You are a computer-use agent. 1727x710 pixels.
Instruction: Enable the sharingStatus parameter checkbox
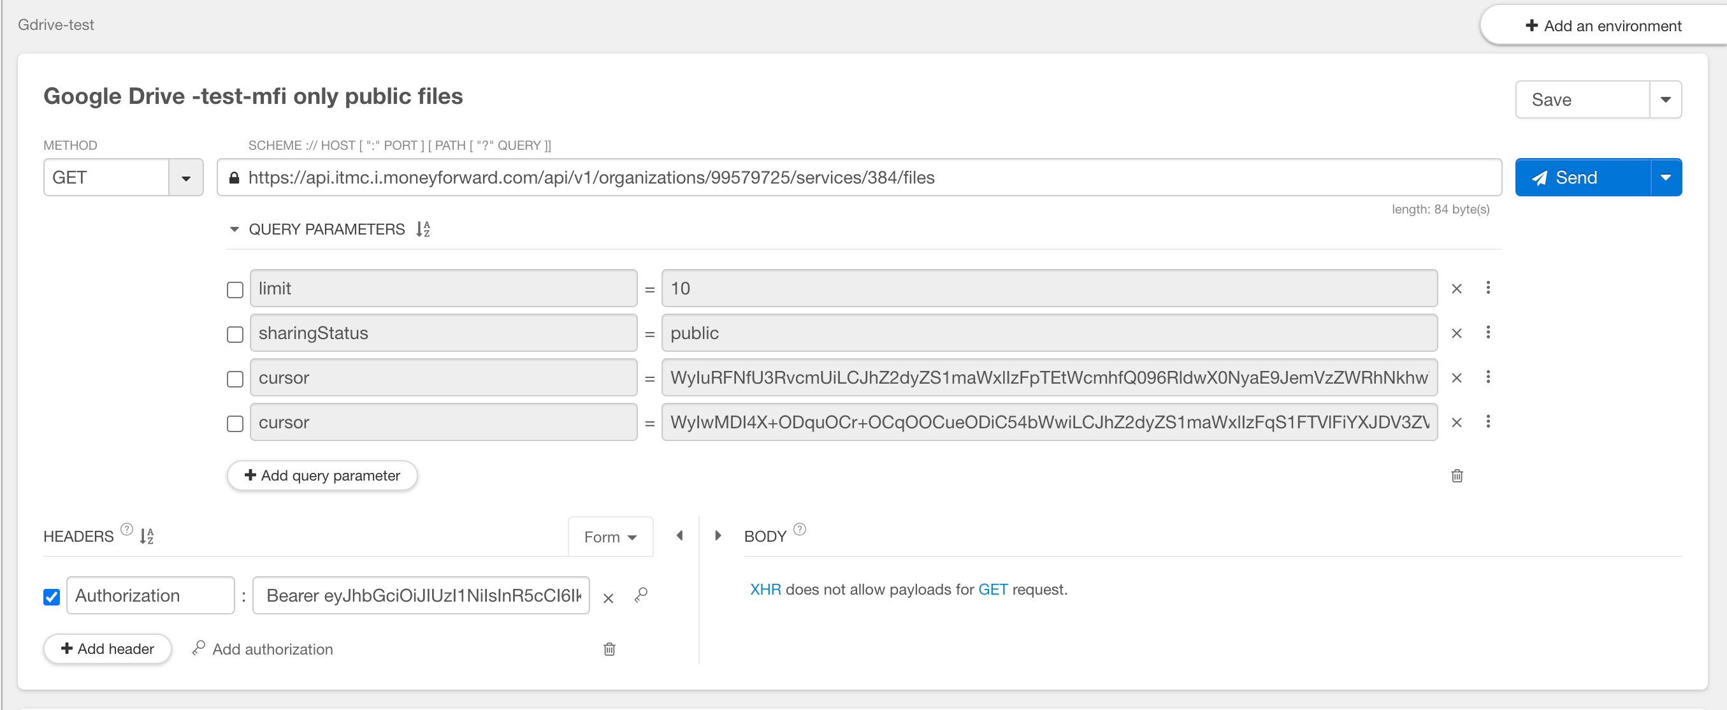click(235, 335)
